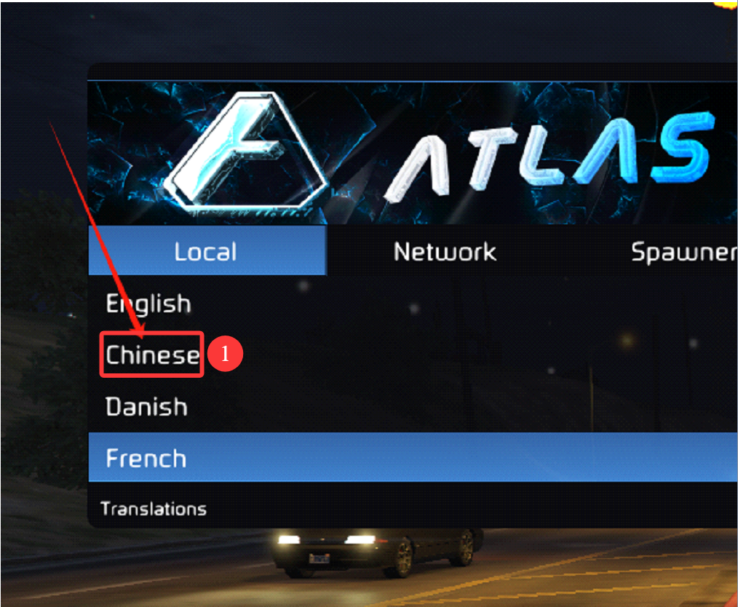Viewport: 738px width, 607px height.
Task: Click the Translations footer label
Action: 154,509
